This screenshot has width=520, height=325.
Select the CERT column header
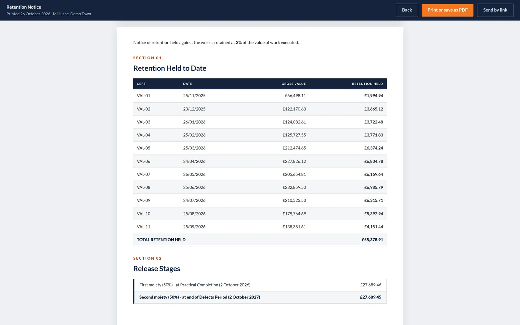click(141, 84)
